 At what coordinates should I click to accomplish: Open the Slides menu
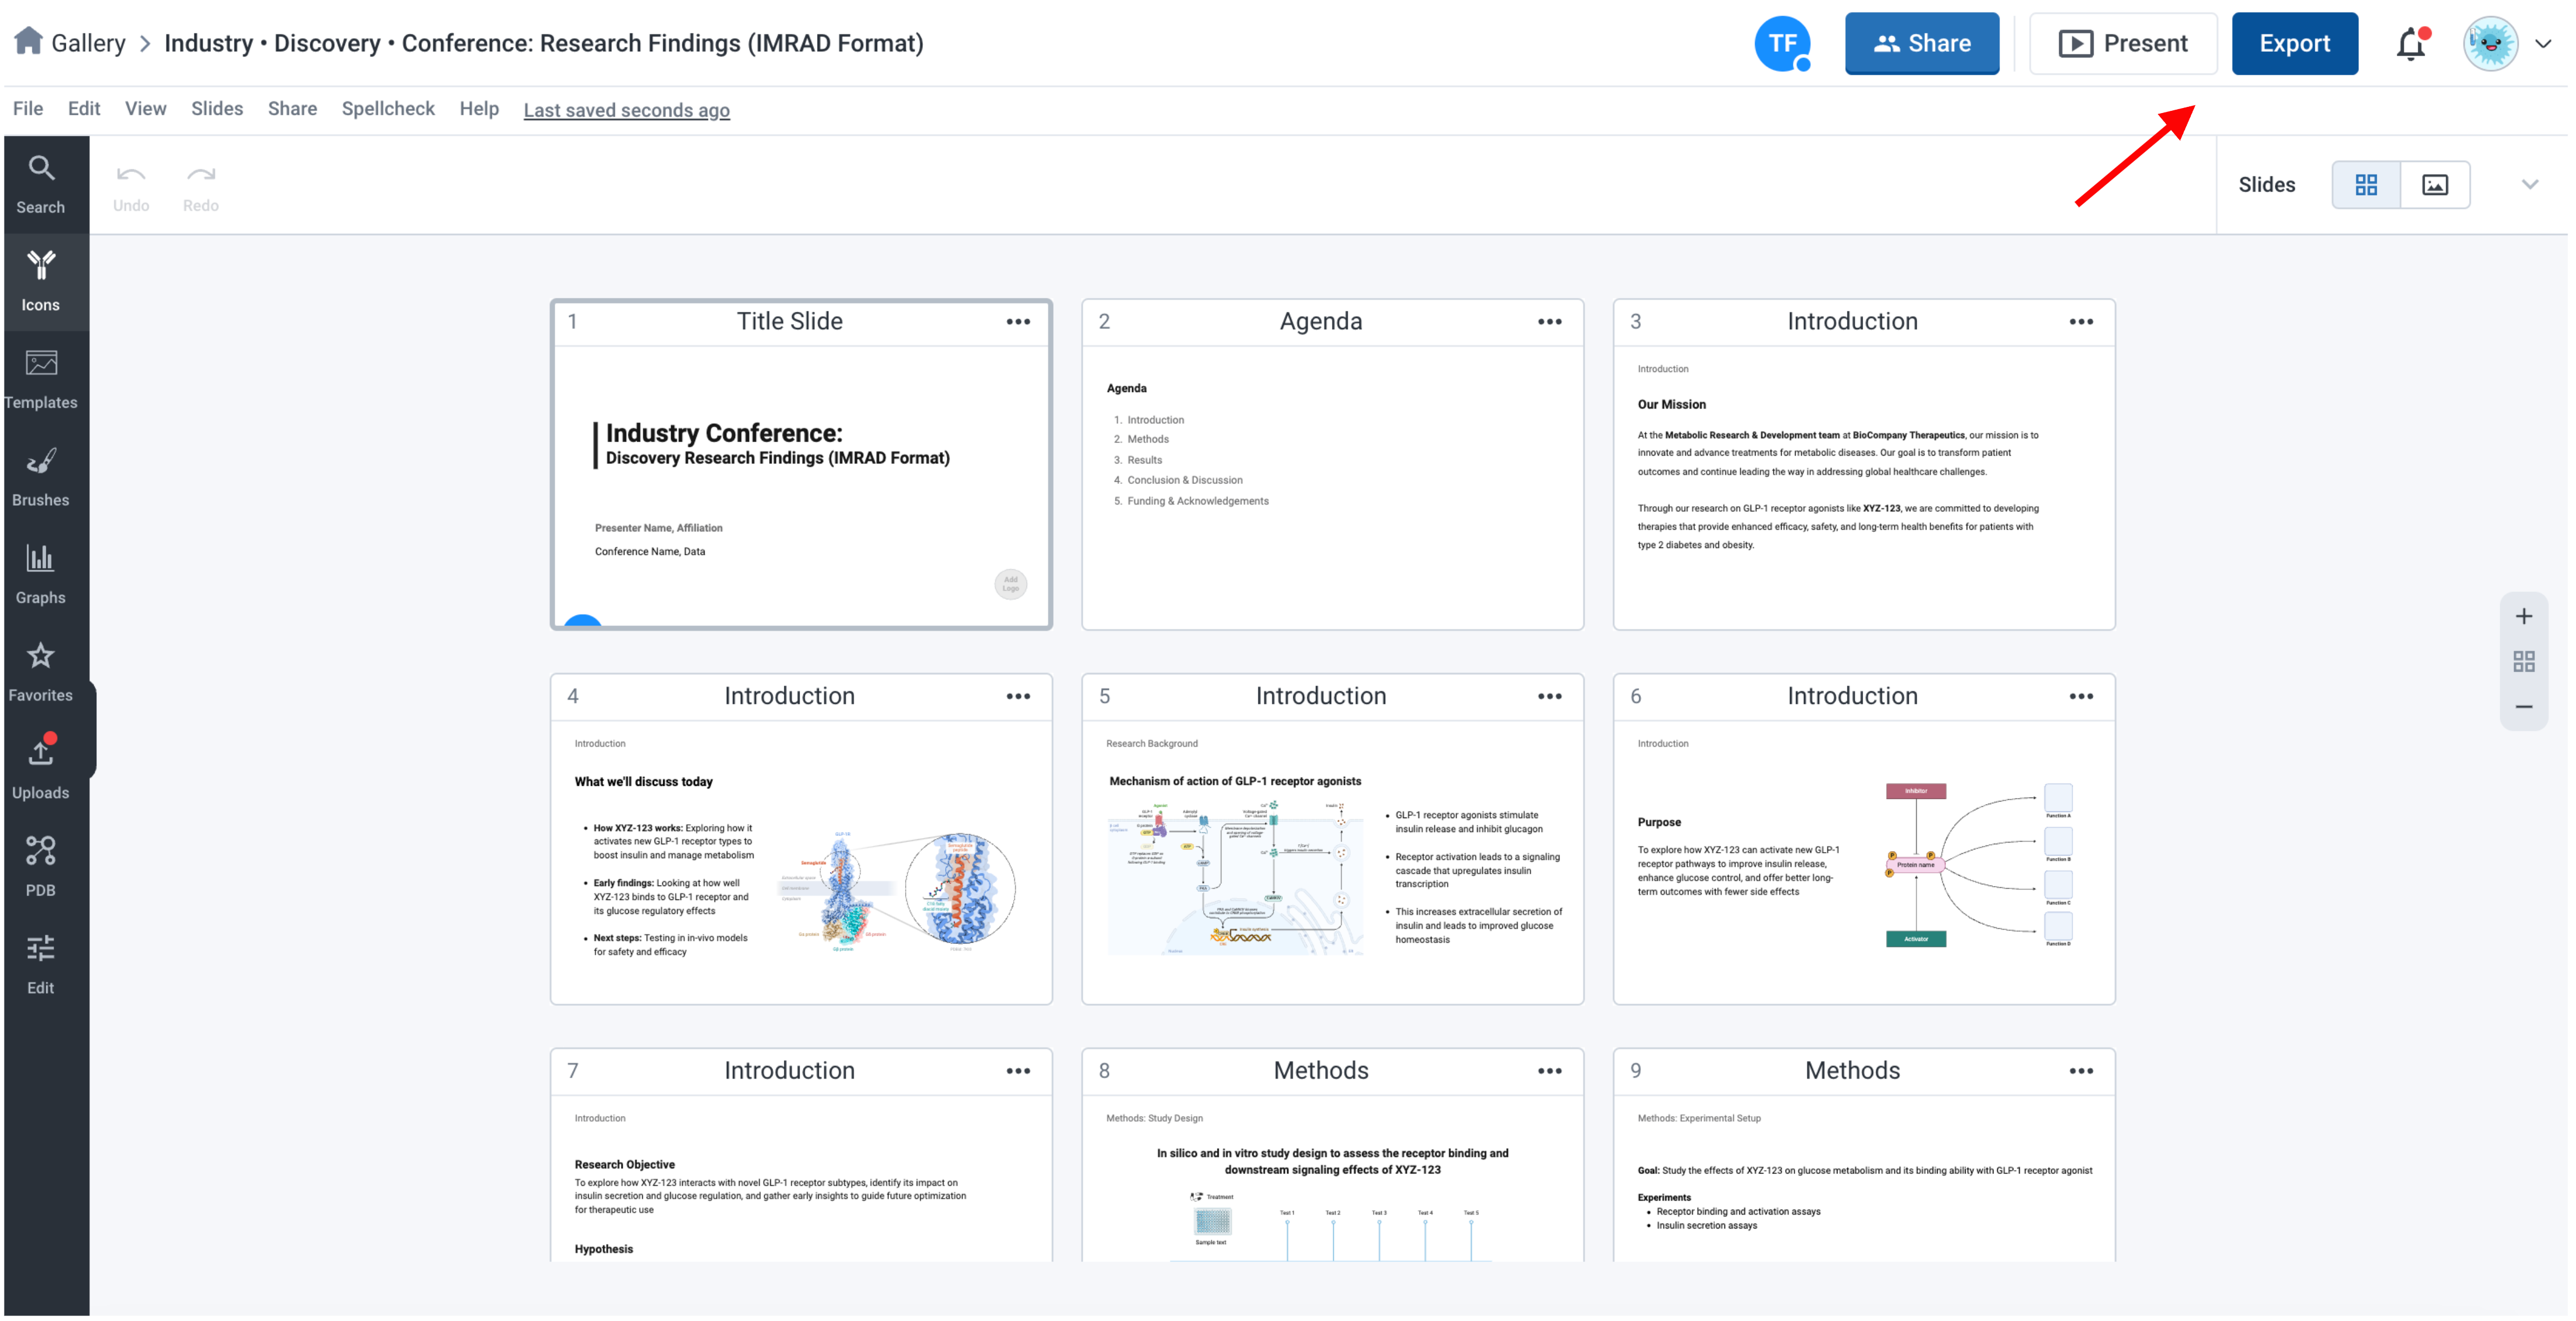point(217,109)
